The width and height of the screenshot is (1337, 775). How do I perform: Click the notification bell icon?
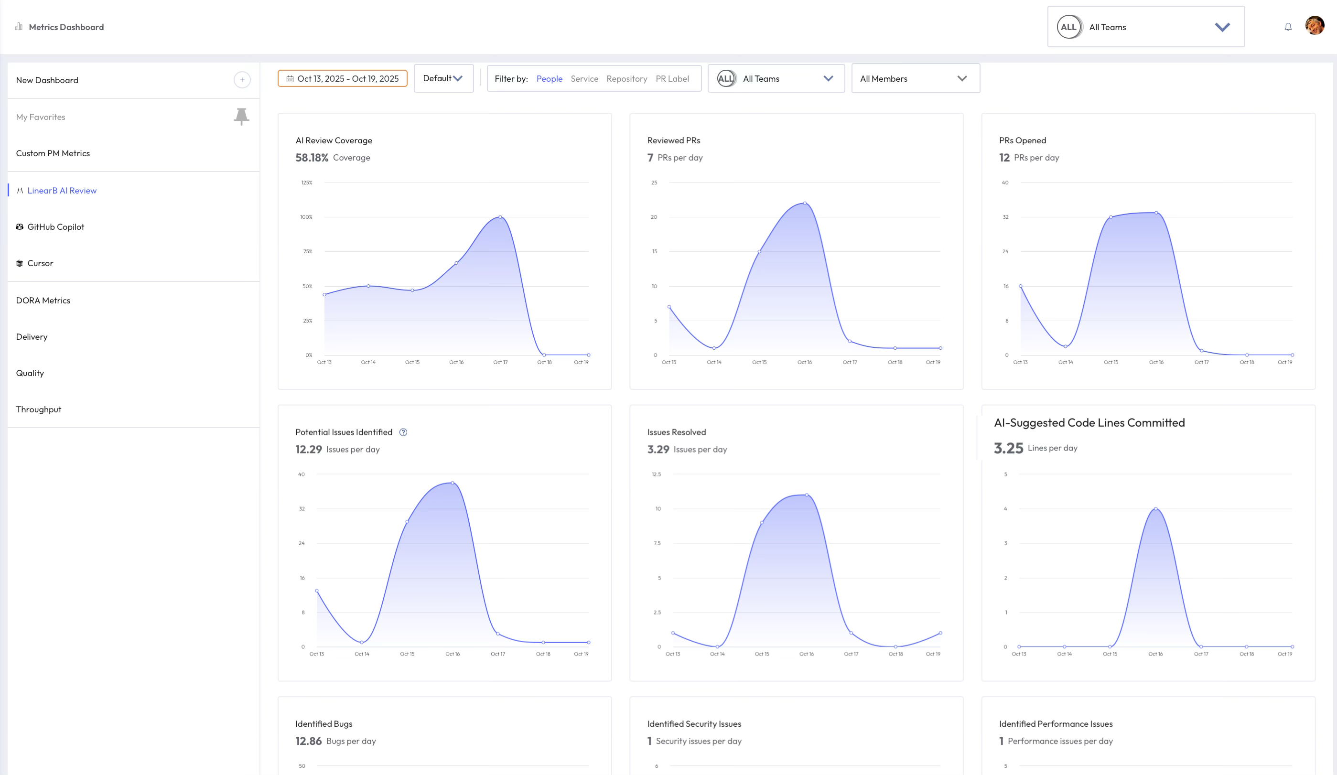(x=1288, y=27)
